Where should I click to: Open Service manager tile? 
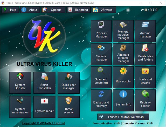point(101,54)
